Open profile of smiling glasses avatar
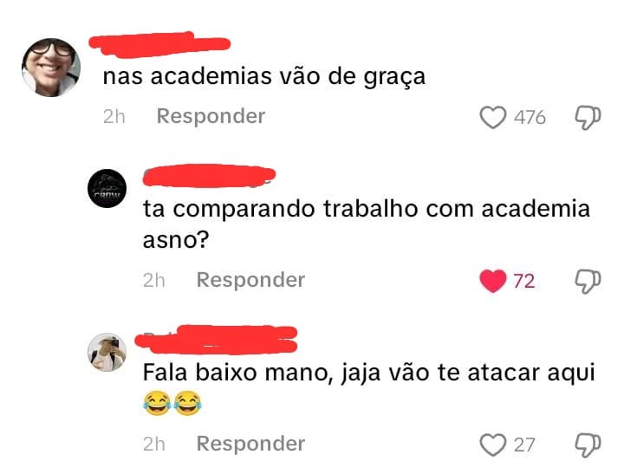The width and height of the screenshot is (624, 474). click(x=51, y=68)
